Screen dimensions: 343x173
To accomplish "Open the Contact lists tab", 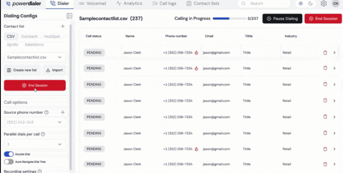I will (202, 4).
